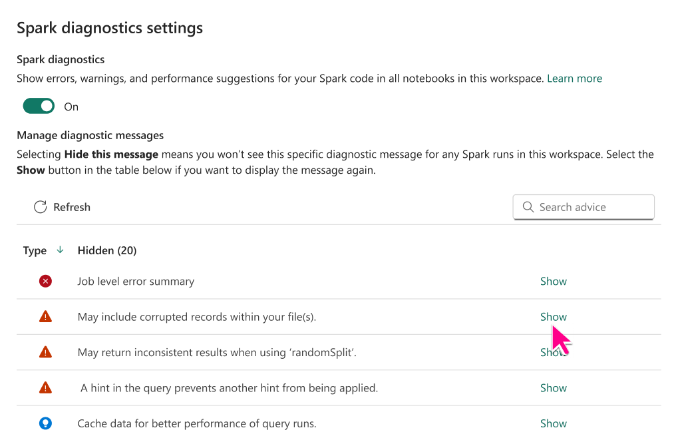The height and width of the screenshot is (438, 676).
Task: Show the Cache data performance message
Action: [553, 423]
